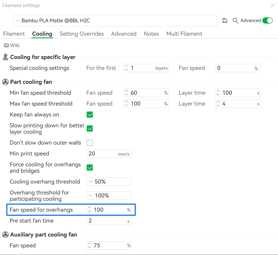The image size is (278, 255).
Task: Enable Don't slow down outer walls
Action: (90, 143)
